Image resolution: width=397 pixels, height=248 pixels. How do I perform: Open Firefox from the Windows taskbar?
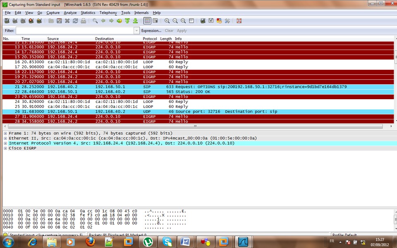90,242
